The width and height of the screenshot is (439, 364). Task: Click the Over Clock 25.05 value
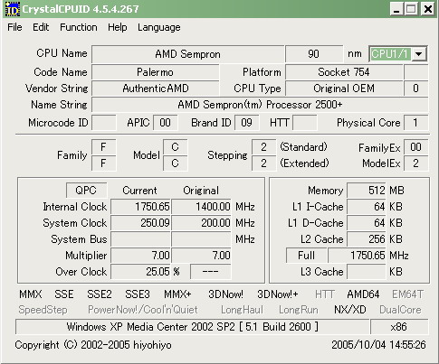pos(140,272)
